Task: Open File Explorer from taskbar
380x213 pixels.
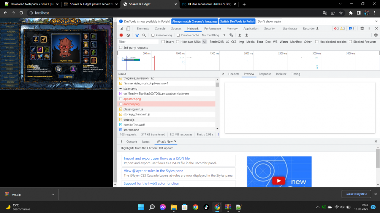Action: pyautogui.click(x=174, y=207)
